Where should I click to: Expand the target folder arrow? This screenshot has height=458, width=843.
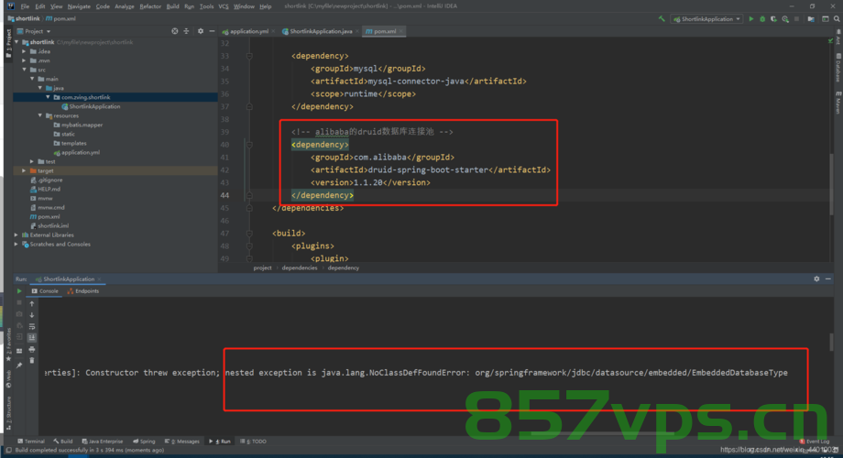coord(24,170)
